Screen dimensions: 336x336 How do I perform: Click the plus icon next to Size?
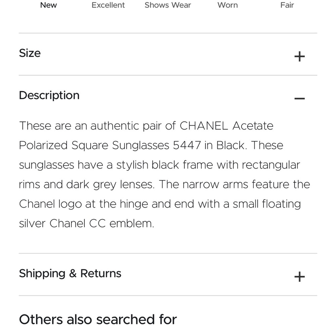tap(299, 56)
